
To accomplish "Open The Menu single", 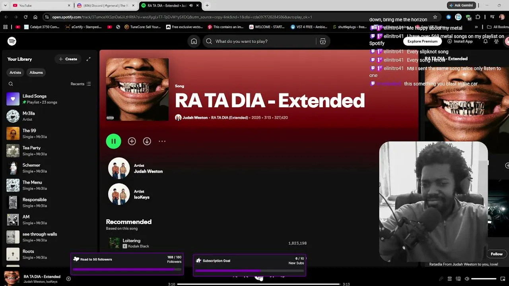I will 50,185.
